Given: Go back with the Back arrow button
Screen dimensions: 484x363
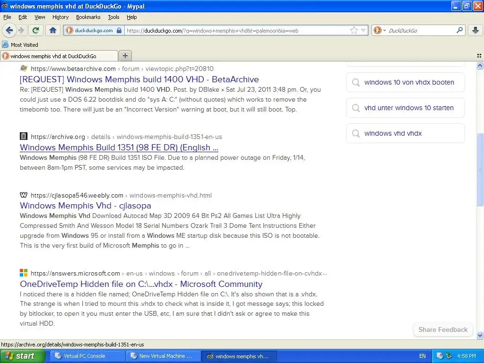Looking at the screenshot, I should click(x=9, y=30).
